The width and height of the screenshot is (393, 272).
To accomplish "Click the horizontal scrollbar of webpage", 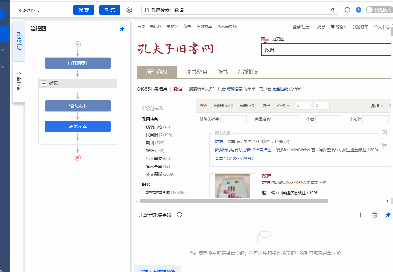I will pos(233,201).
